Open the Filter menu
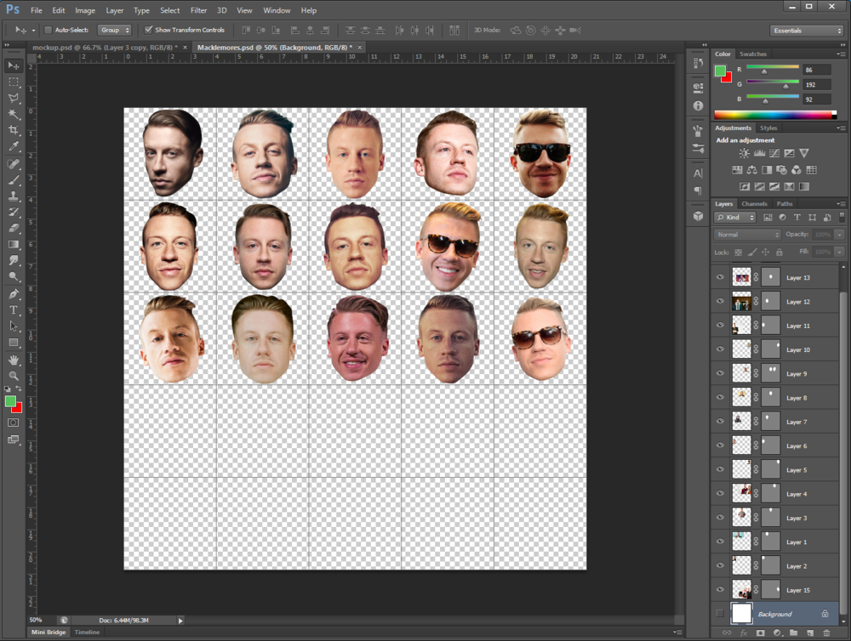This screenshot has height=641, width=851. 198,10
